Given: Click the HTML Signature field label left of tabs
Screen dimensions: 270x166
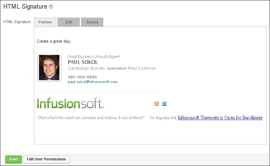Looking at the screenshot, I should click(17, 22).
